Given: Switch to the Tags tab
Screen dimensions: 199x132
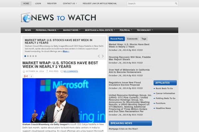Looking at the screenshot, I should click(144, 39).
